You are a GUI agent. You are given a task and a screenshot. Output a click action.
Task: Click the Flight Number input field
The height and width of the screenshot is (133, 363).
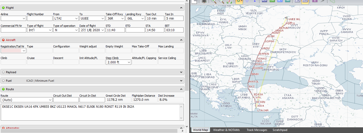40,19
